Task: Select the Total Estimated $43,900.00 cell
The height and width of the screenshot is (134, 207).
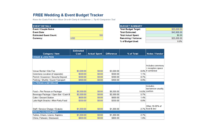Action: click(164, 32)
